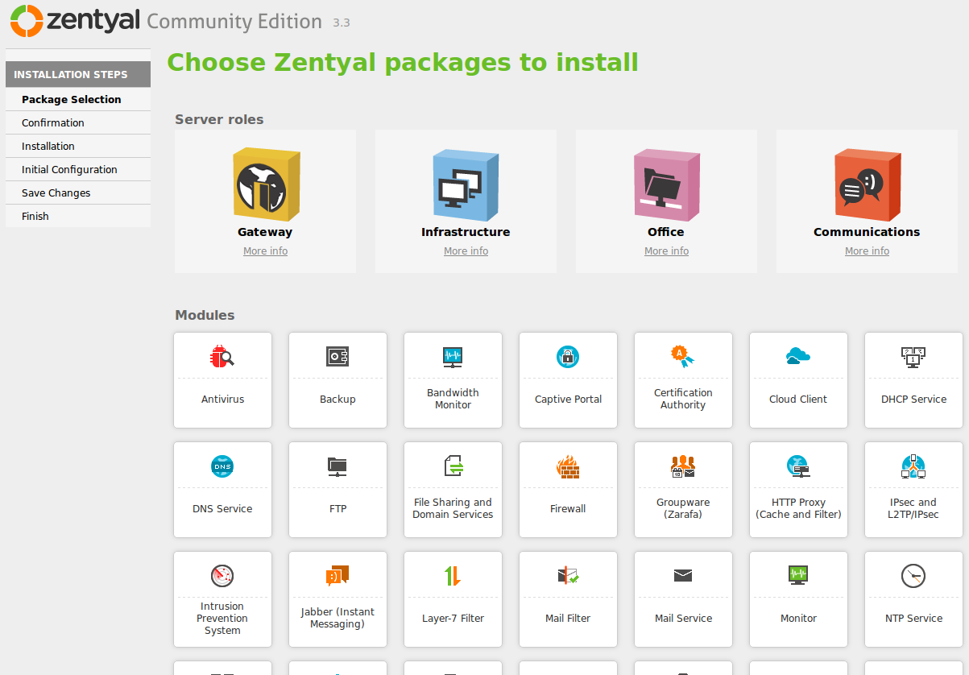Pick the File Sharing and Domain Services icon

[453, 466]
